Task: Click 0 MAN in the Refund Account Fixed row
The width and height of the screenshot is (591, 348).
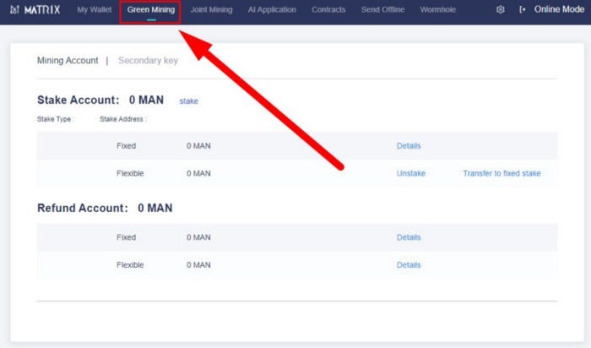Action: 198,237
